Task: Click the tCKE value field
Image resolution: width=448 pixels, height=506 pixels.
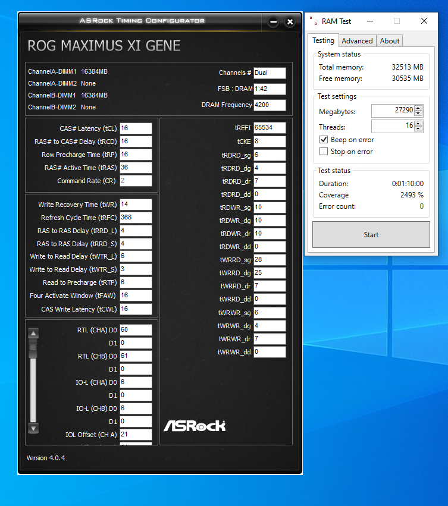Action: [270, 142]
